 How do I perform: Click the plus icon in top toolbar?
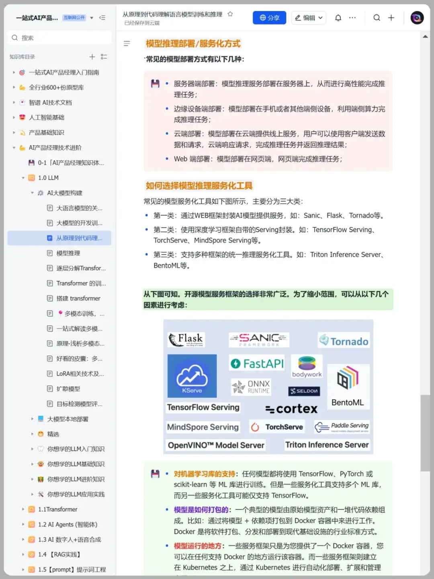pyautogui.click(x=391, y=18)
